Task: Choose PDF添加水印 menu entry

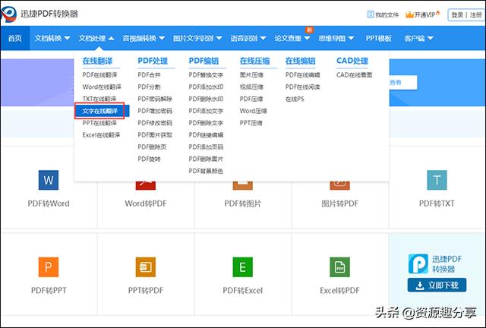Action: coord(206,87)
